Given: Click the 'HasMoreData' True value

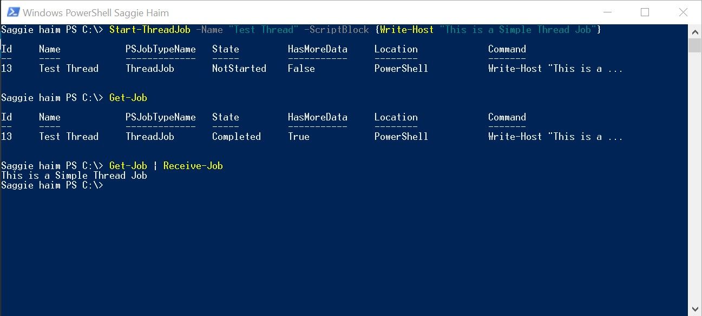Looking at the screenshot, I should tap(299, 137).
